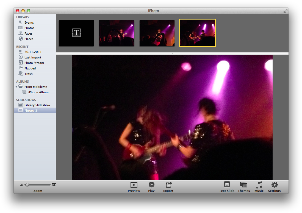Open Faces in the Library
The height and width of the screenshot is (213, 302).
coord(28,33)
